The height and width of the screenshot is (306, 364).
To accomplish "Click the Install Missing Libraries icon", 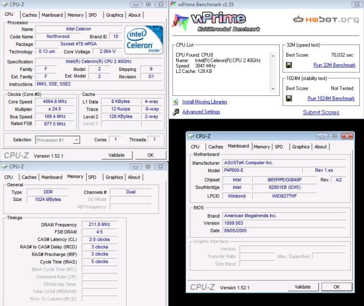I will 176,102.
